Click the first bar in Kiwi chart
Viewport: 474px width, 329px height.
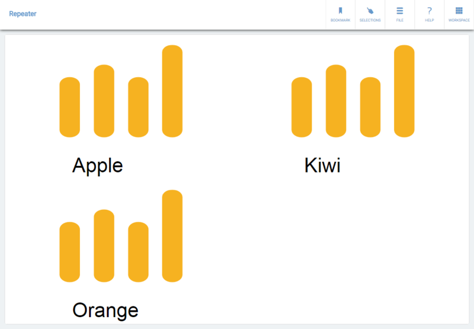(302, 107)
